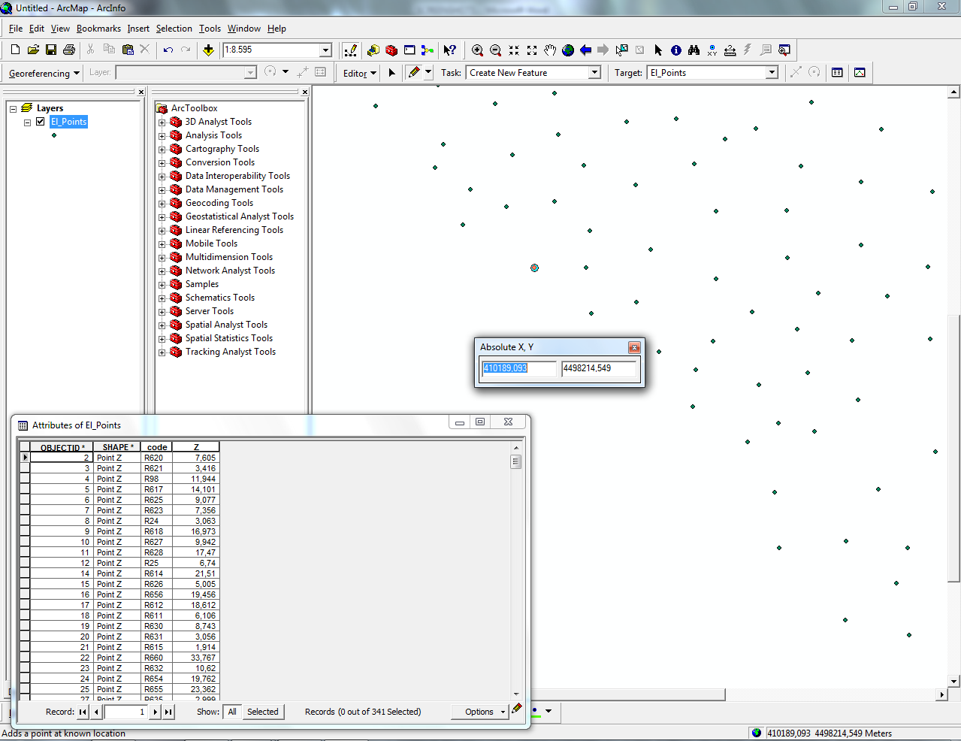The width and height of the screenshot is (961, 741).
Task: Open the Selection menu
Action: point(174,29)
